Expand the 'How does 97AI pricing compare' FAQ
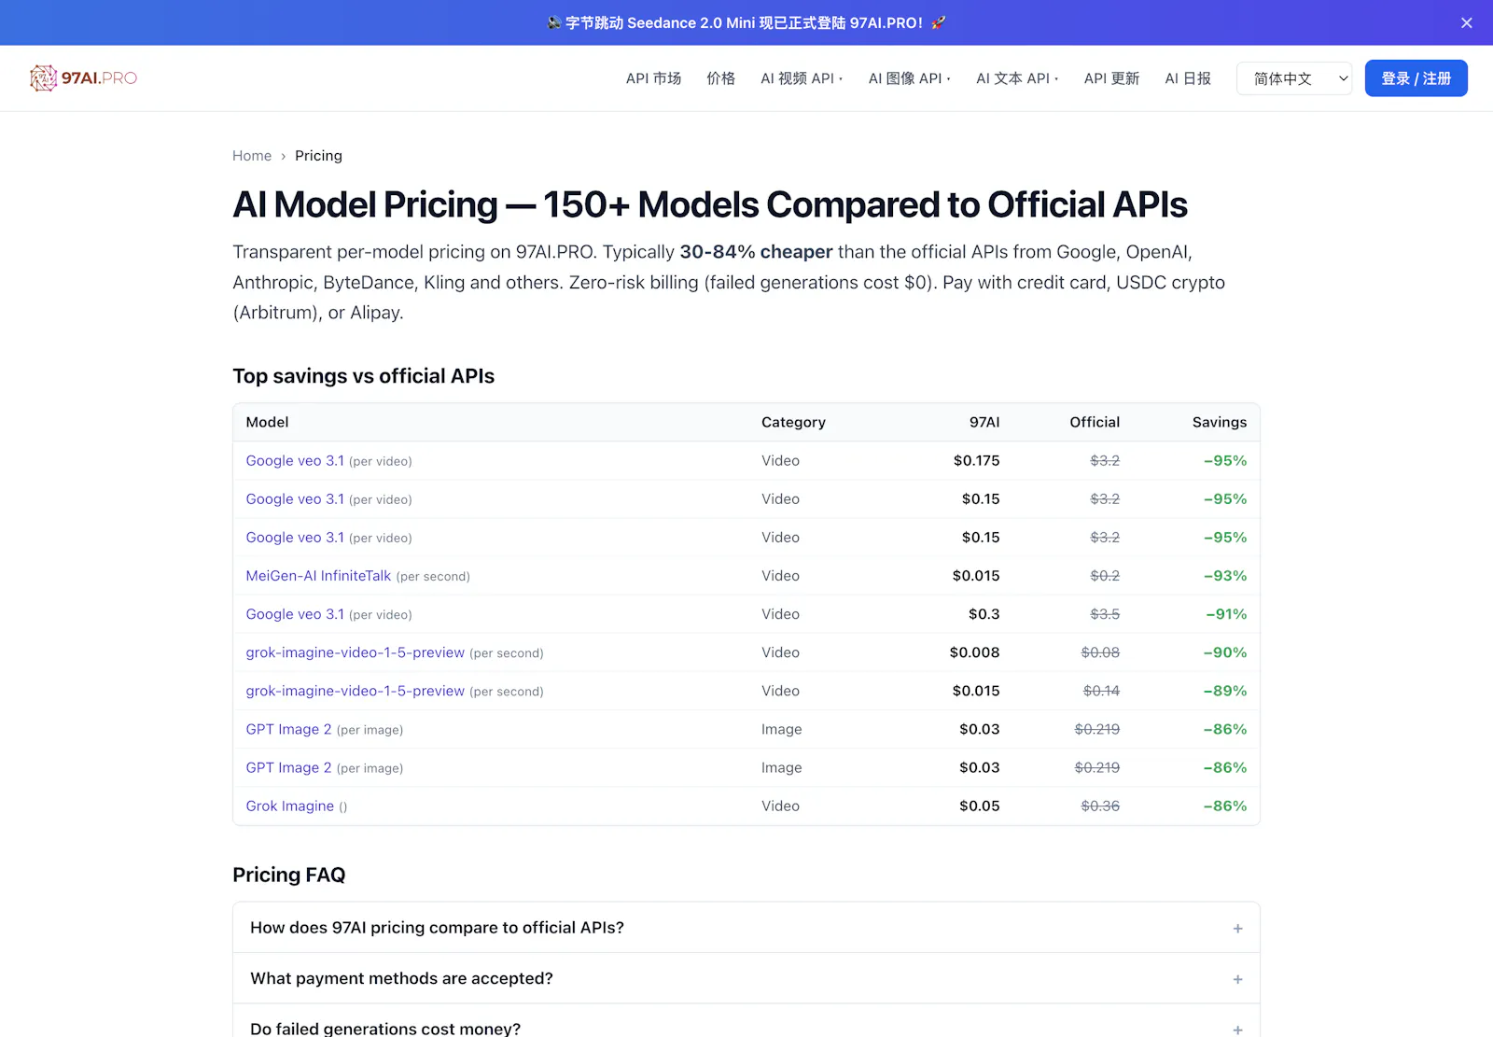The width and height of the screenshot is (1493, 1037). point(746,928)
